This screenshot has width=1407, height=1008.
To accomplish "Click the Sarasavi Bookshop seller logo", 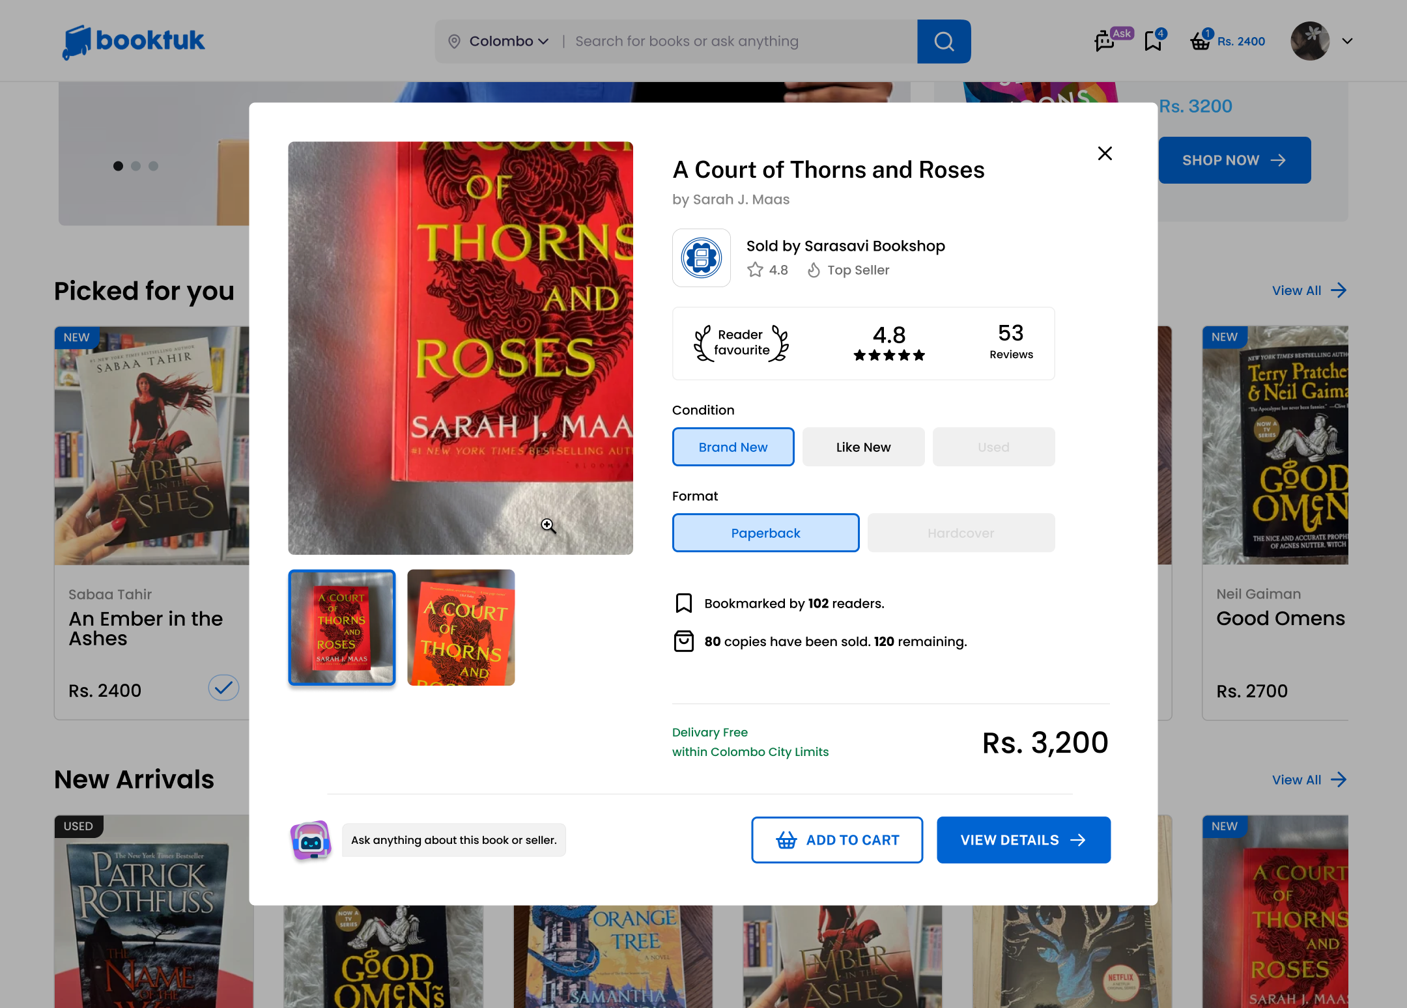I will point(702,258).
